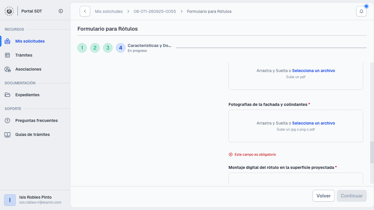Click the user avatar with letter I
The width and height of the screenshot is (374, 210).
pyautogui.click(x=10, y=200)
